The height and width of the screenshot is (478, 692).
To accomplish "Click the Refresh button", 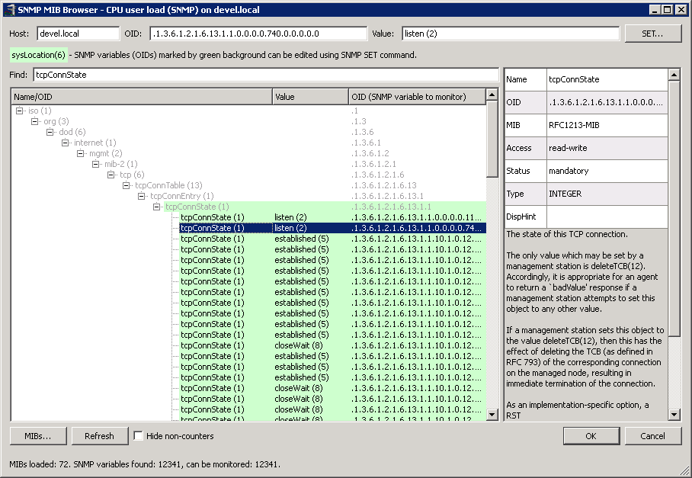I will (x=100, y=436).
